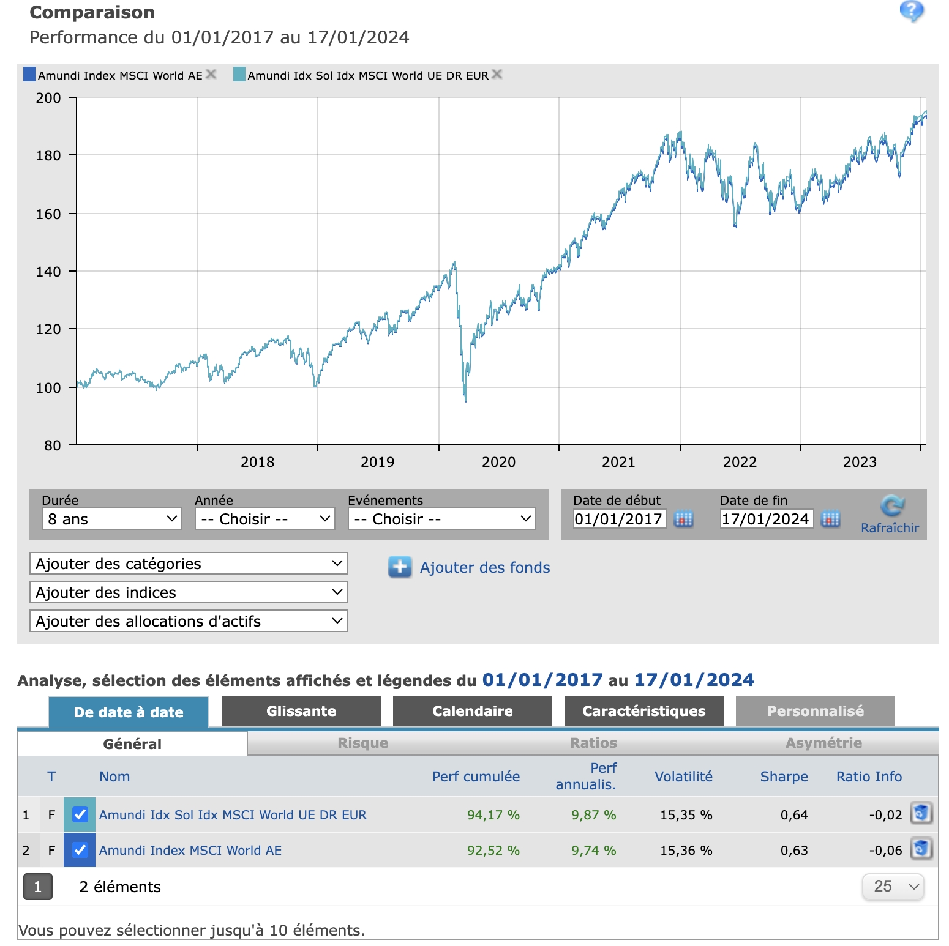The width and height of the screenshot is (949, 946).
Task: Open details icon for Amundi Idx Sol row
Action: pyautogui.click(x=921, y=814)
